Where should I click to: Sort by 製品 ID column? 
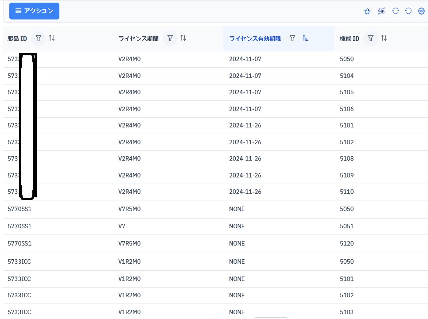pos(51,38)
